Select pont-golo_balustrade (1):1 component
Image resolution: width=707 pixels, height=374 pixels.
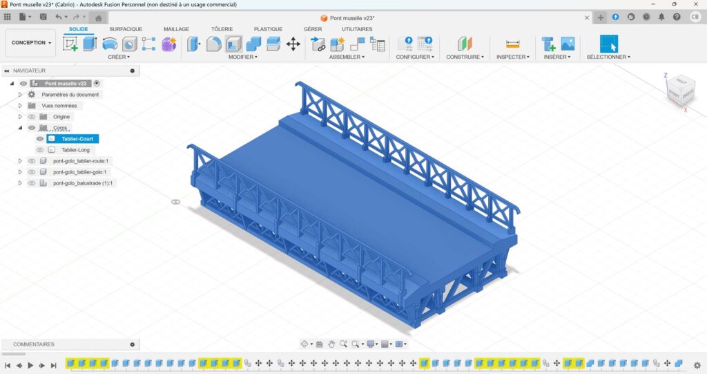click(83, 183)
